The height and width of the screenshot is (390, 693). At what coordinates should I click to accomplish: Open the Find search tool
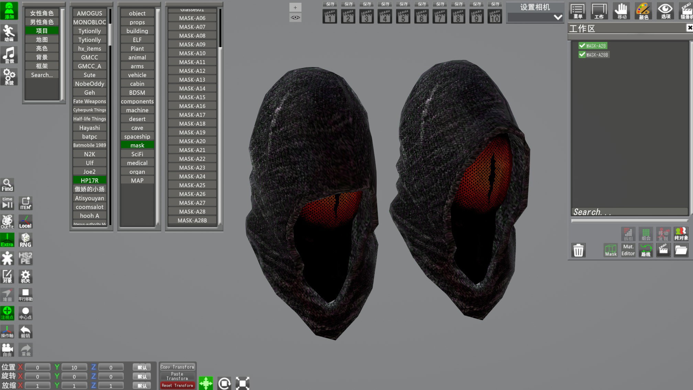click(7, 185)
